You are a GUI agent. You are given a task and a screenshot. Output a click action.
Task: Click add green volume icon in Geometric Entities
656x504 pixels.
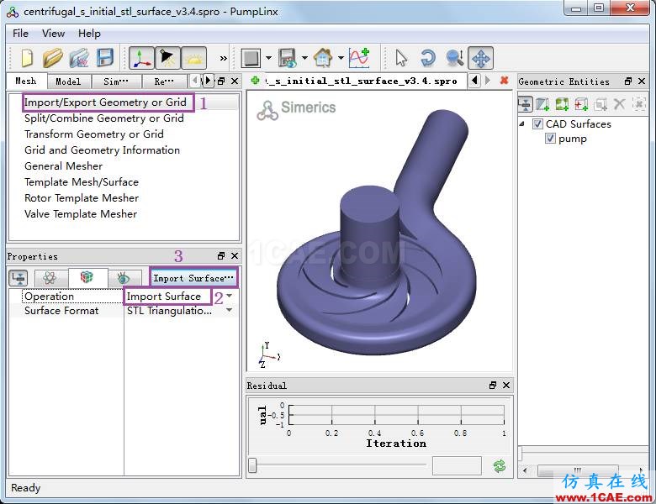click(562, 104)
